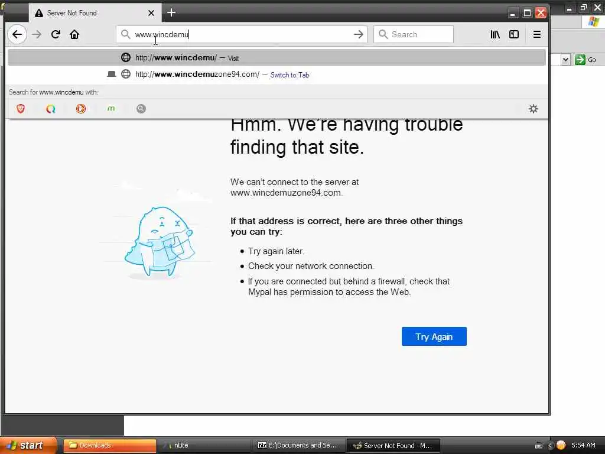
Task: Click the magnifier icon in address bar
Action: 125,34
